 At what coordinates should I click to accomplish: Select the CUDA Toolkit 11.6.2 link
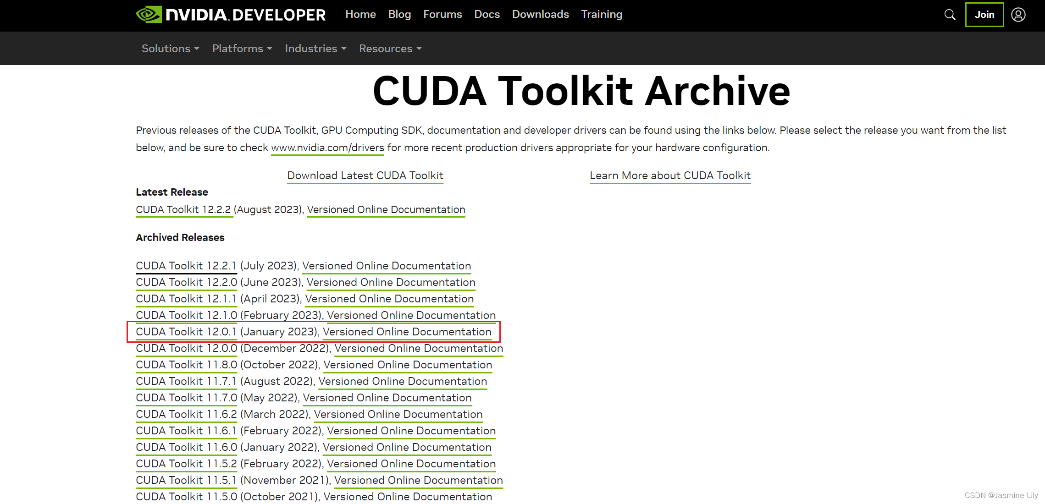[x=186, y=414]
